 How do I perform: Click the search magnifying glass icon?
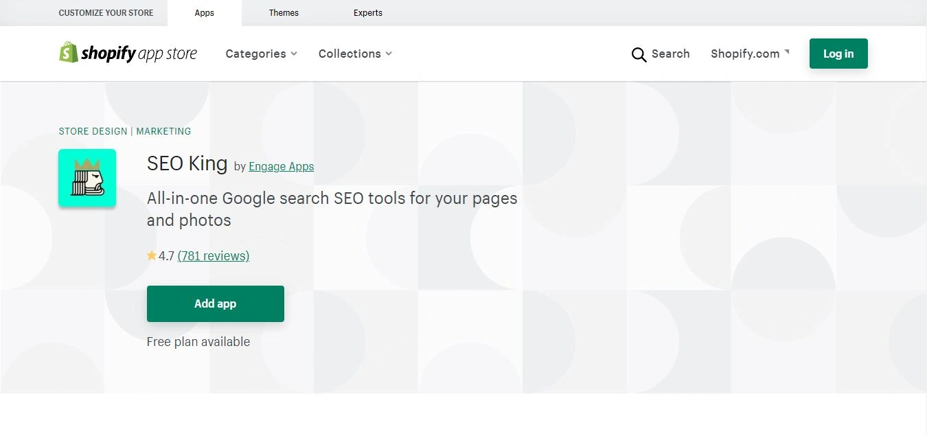(639, 55)
